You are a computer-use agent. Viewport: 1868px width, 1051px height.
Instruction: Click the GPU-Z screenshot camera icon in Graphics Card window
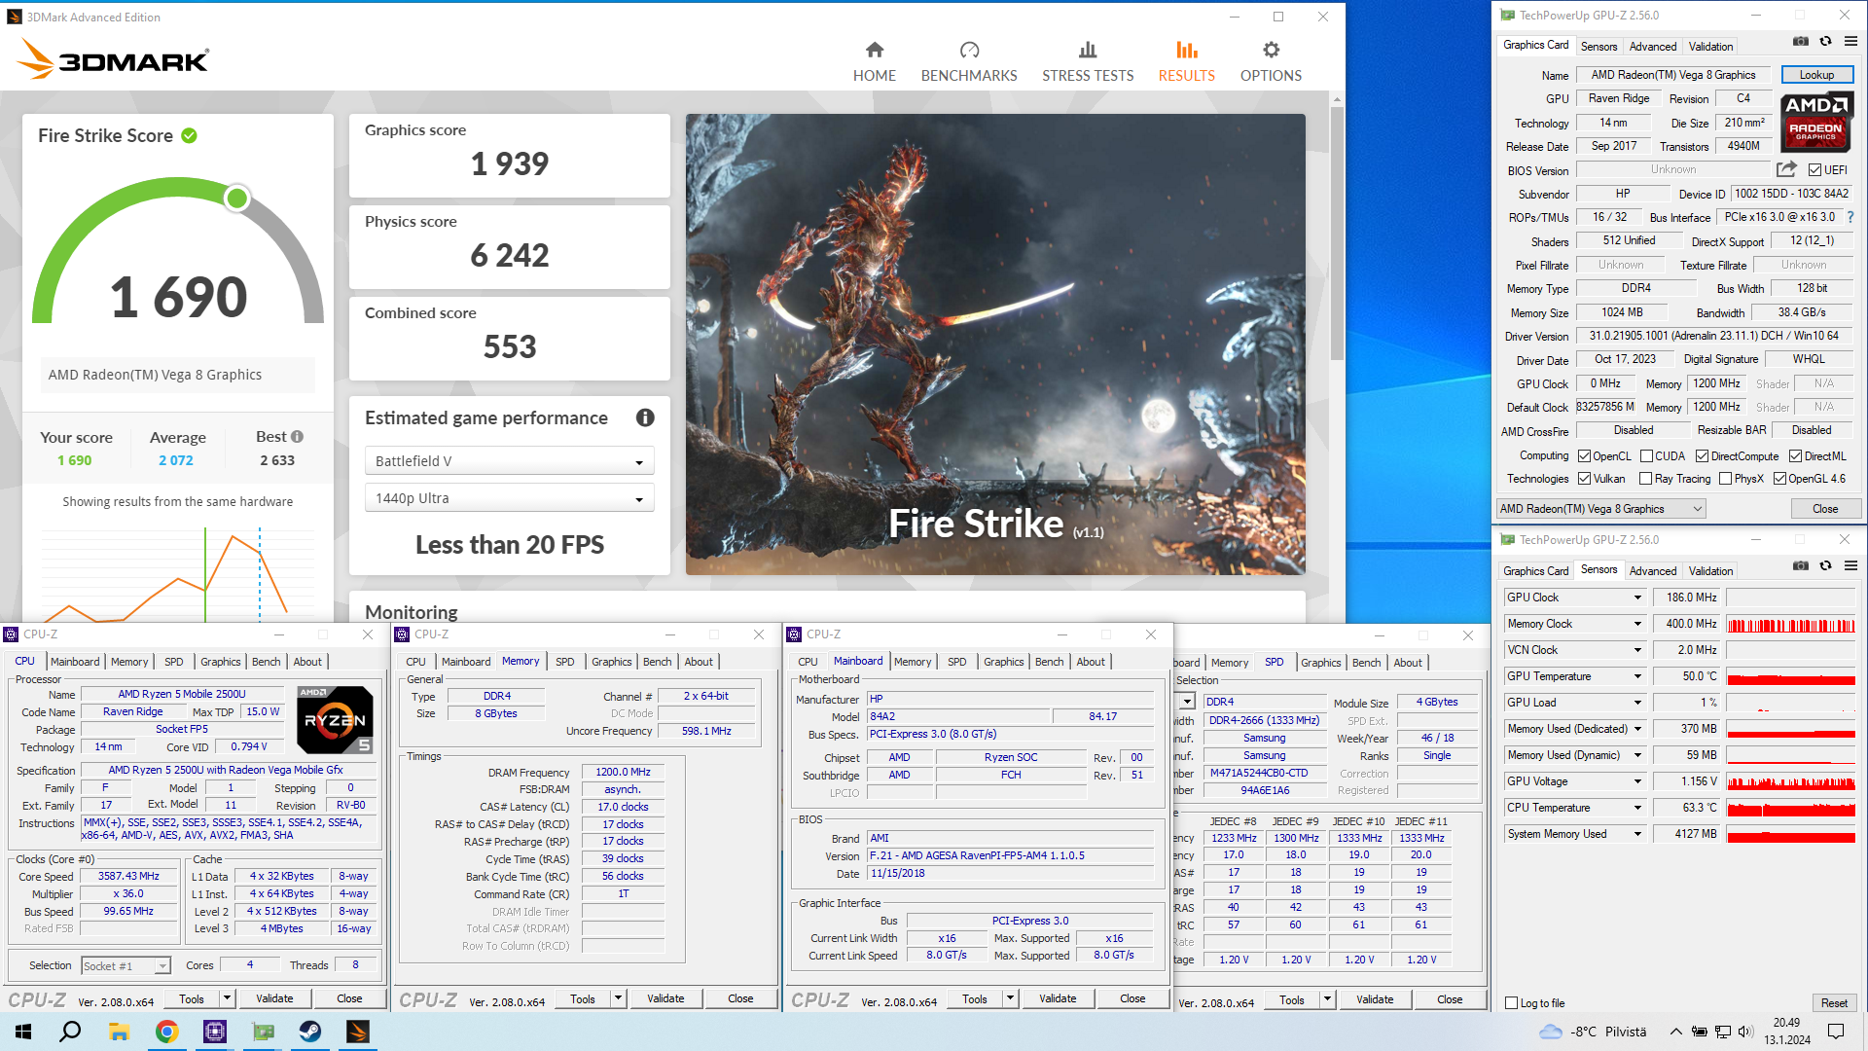(x=1801, y=42)
